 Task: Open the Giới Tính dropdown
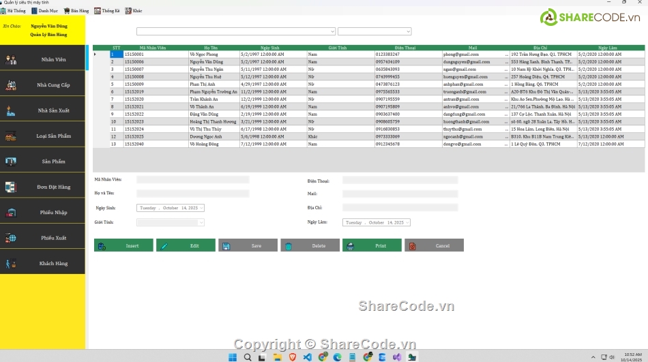click(x=201, y=222)
